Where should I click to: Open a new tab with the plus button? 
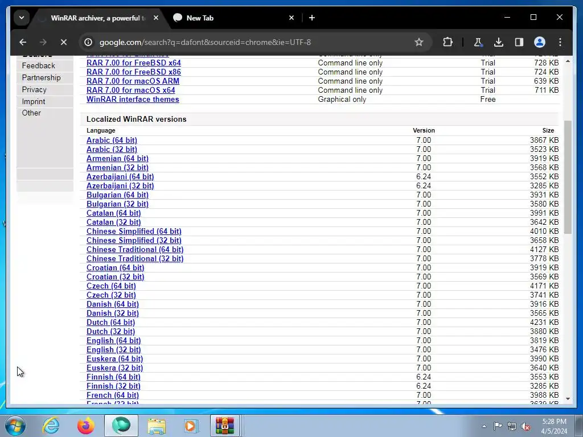coord(312,18)
